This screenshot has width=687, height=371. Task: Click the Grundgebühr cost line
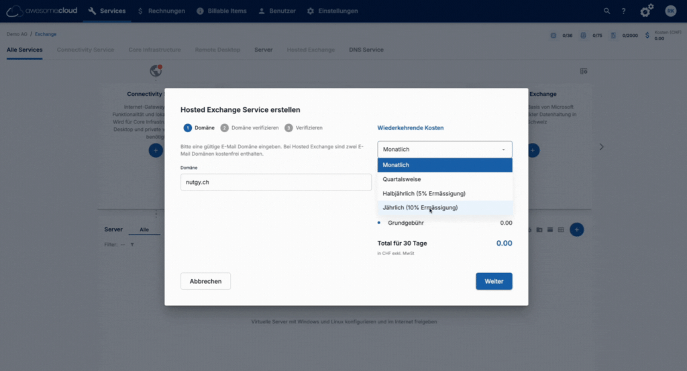445,223
